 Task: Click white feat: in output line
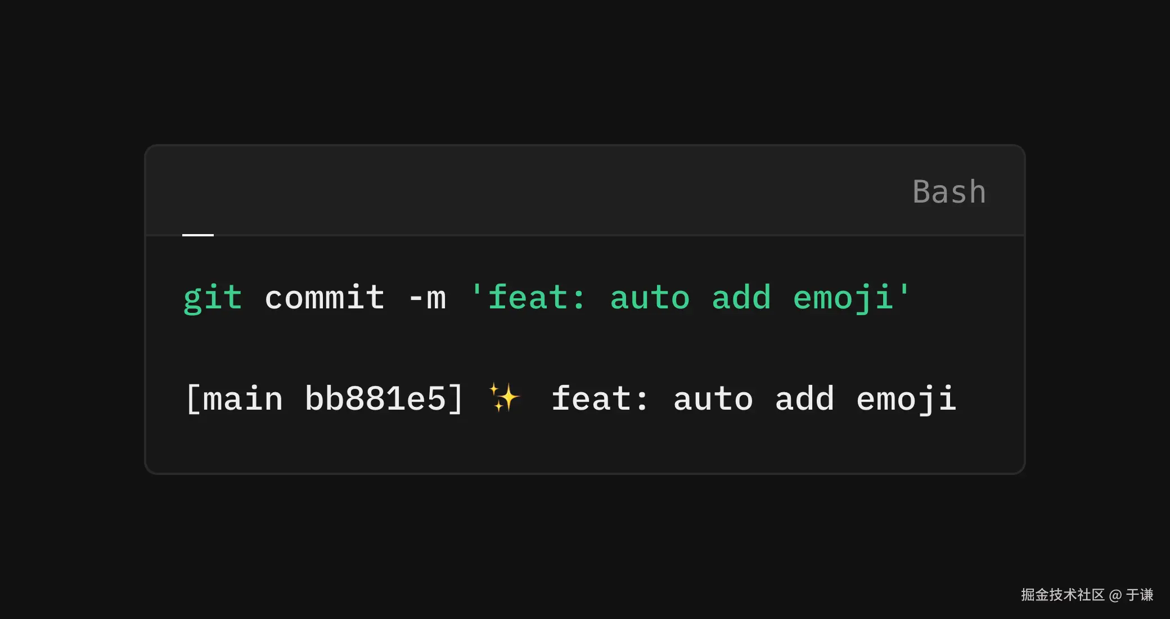[x=600, y=399]
